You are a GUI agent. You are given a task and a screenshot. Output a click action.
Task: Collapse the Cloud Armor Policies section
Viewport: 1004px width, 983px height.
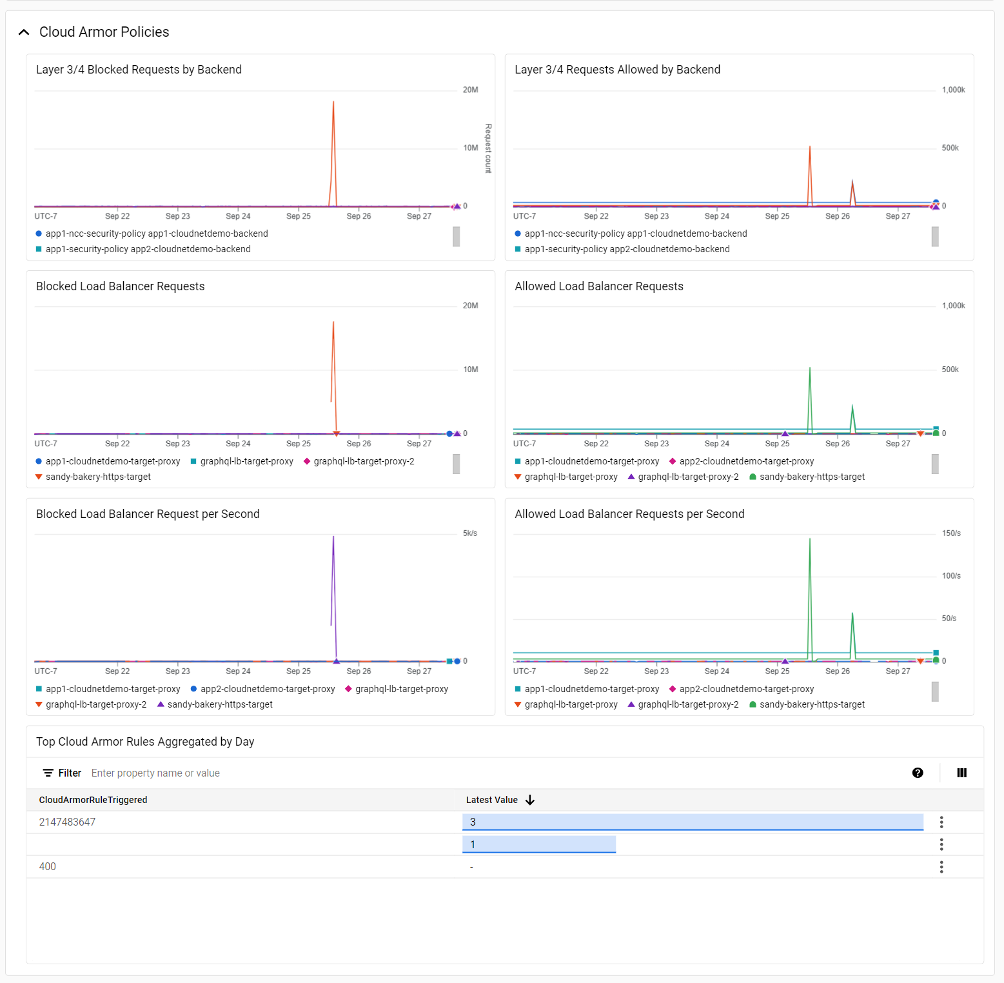pos(24,32)
